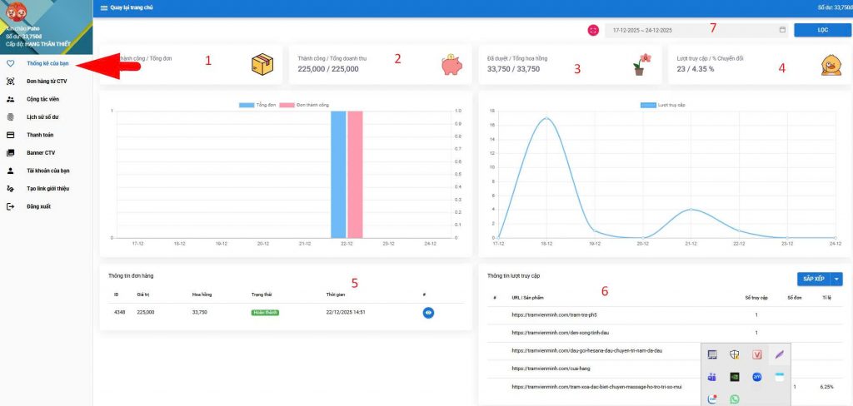Click the fingerprint icon for Lịch sử số dư
Image resolution: width=853 pixels, height=406 pixels.
tap(10, 116)
